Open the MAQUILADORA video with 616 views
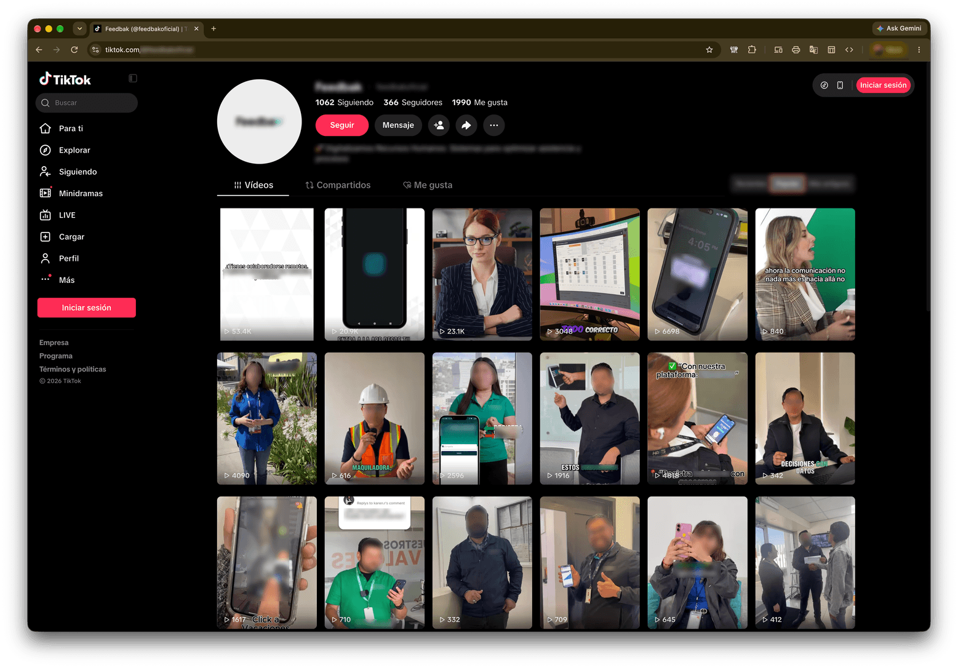Screen dimensions: 958x668 375,418
